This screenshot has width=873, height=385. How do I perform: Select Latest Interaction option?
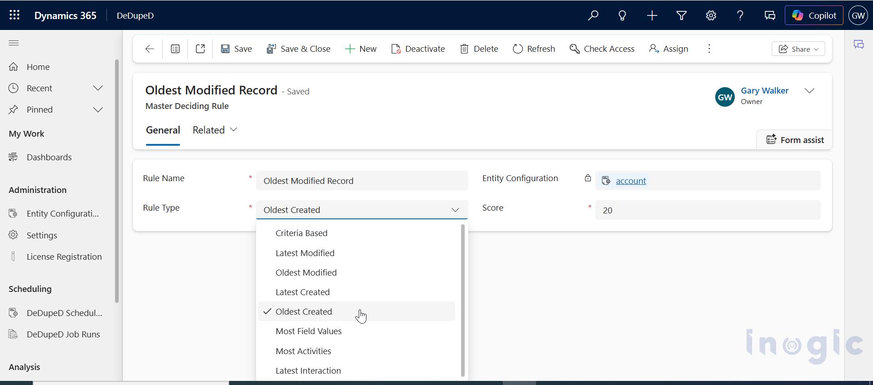[356, 370]
